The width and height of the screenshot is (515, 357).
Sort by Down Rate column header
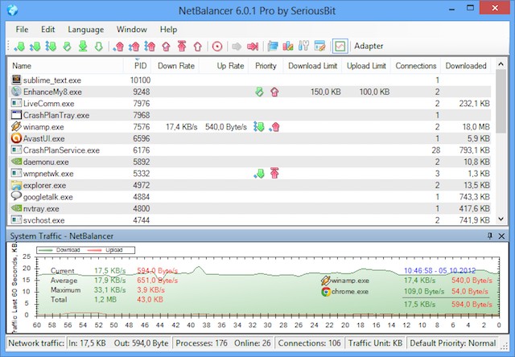(x=177, y=65)
